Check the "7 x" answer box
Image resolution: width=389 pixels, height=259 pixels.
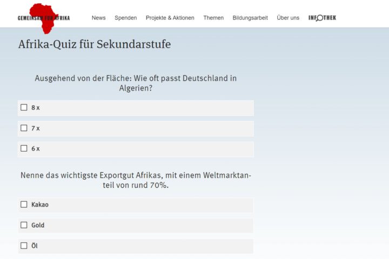[24, 128]
